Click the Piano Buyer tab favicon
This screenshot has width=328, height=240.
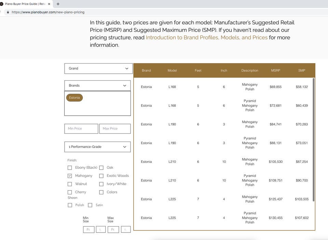[1, 4]
